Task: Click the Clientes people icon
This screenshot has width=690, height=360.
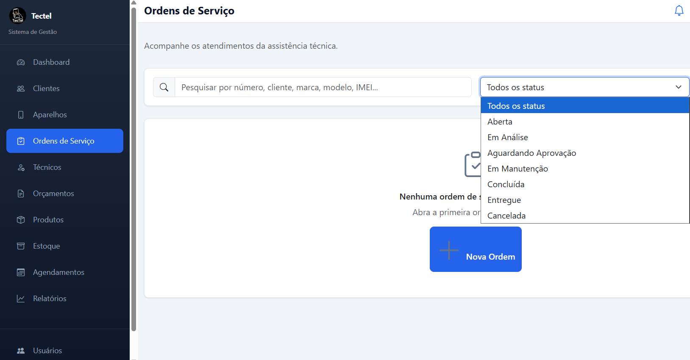Action: (21, 89)
